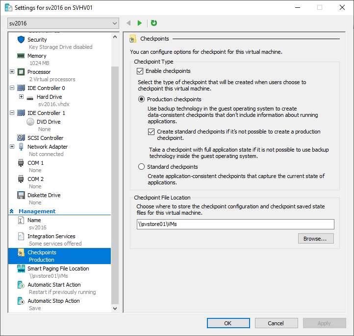Click the 2 Virtual processors text
The width and height of the screenshot is (354, 336).
[x=52, y=80]
